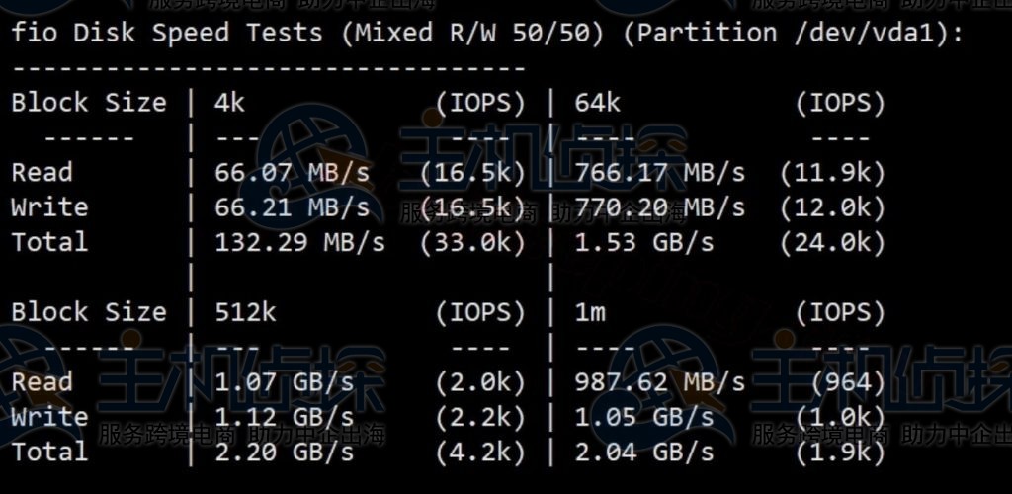Image resolution: width=1012 pixels, height=494 pixels.
Task: Click the 766.17 MB/s read speed
Action: pos(659,173)
